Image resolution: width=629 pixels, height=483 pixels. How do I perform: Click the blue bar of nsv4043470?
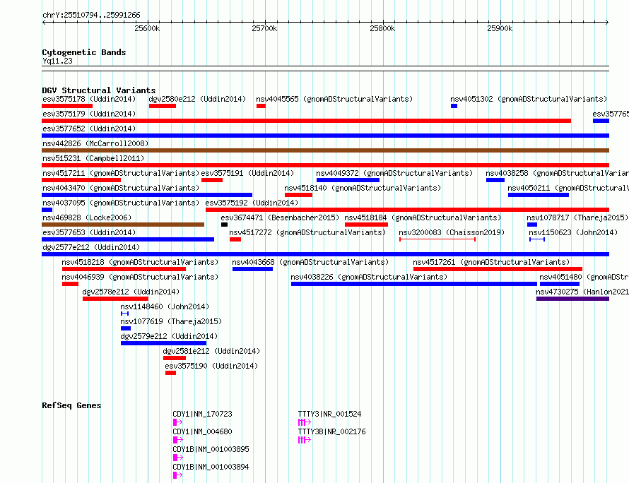pyautogui.click(x=147, y=195)
